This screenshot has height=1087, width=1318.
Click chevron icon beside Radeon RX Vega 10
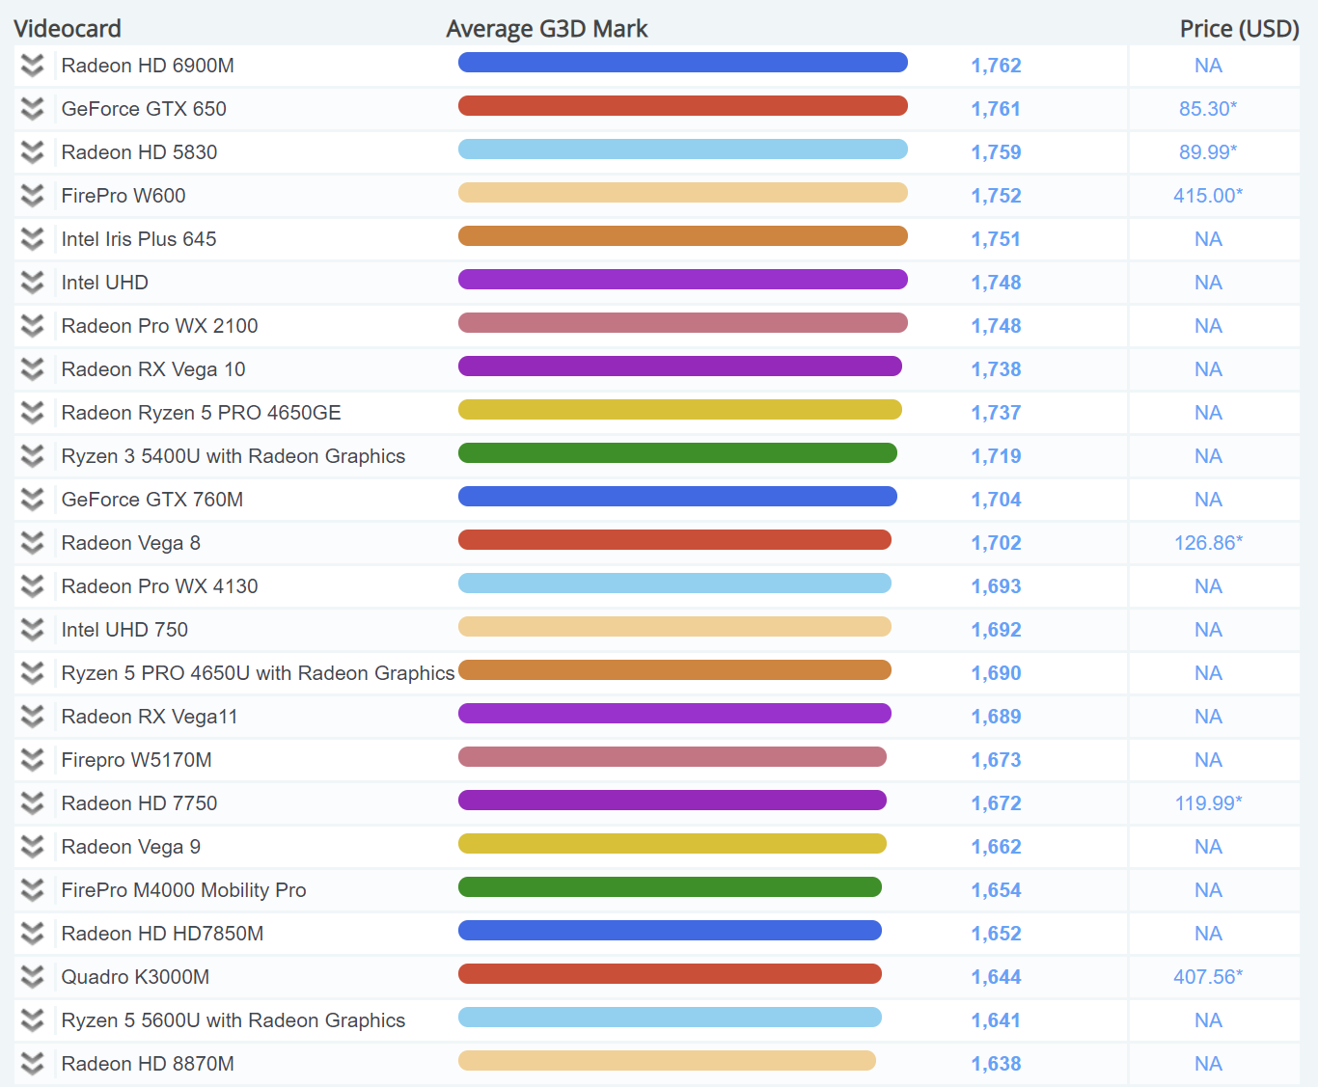point(33,369)
